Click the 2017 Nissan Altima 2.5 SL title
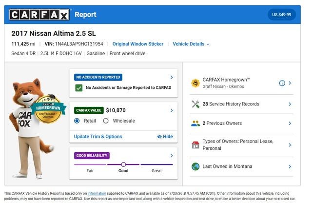The image size is (312, 203). 54,34
